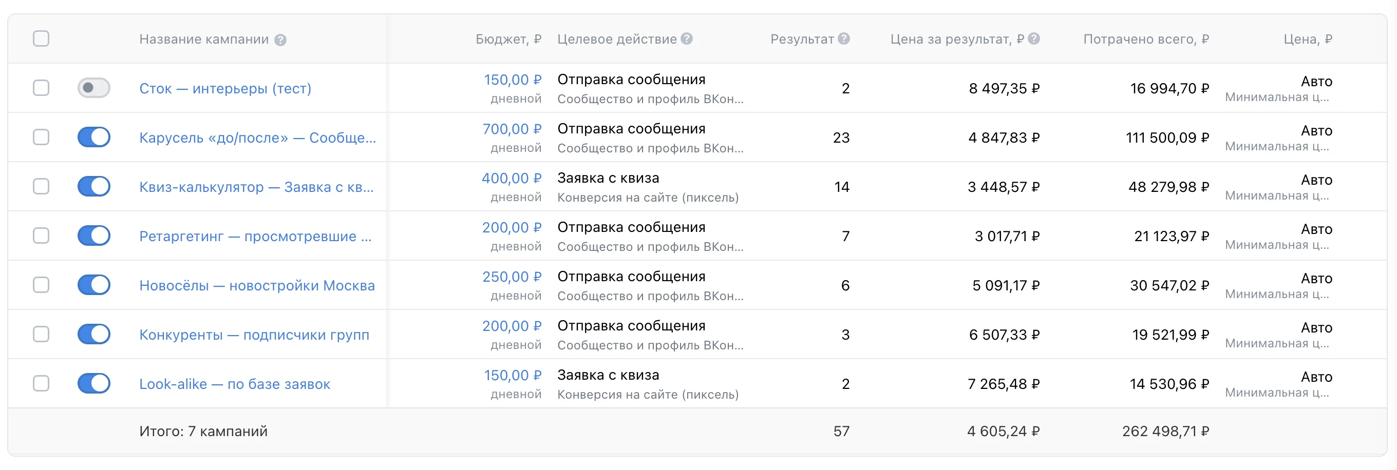Tick checkbox for Квиз-калькулятор campaign
This screenshot has width=1397, height=470.
(x=41, y=187)
